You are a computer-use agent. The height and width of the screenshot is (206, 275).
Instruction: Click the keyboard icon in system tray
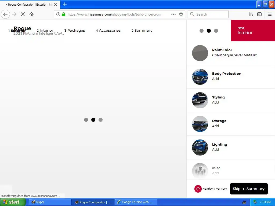click(x=244, y=202)
